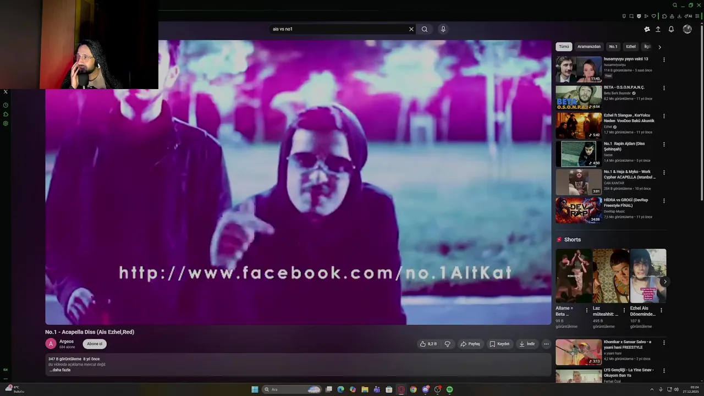Select the Aramanızdan filter chip

[x=589, y=47]
